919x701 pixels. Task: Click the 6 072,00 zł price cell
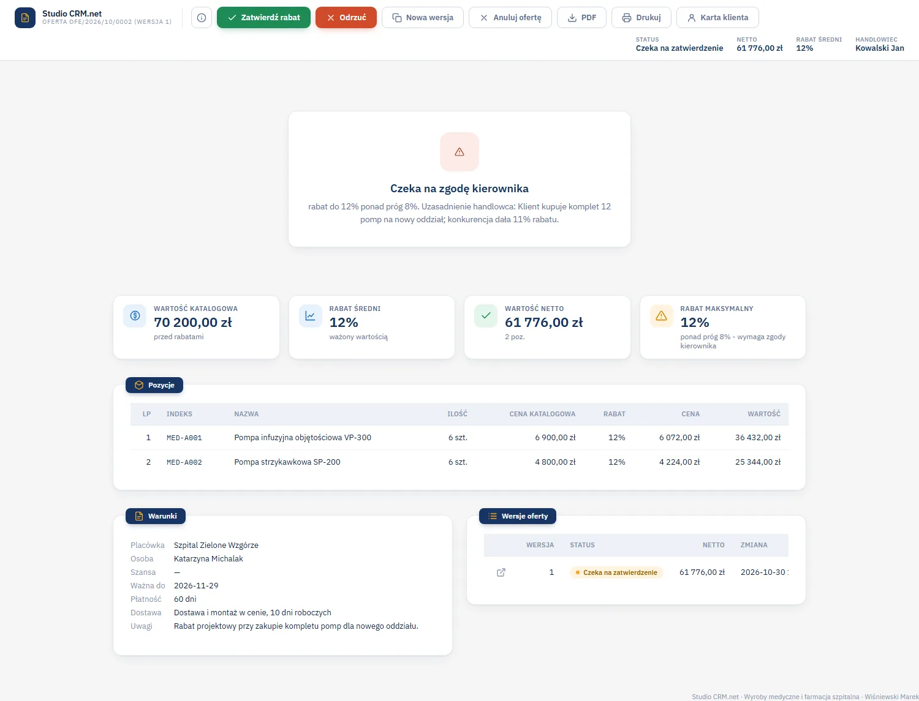coord(679,438)
